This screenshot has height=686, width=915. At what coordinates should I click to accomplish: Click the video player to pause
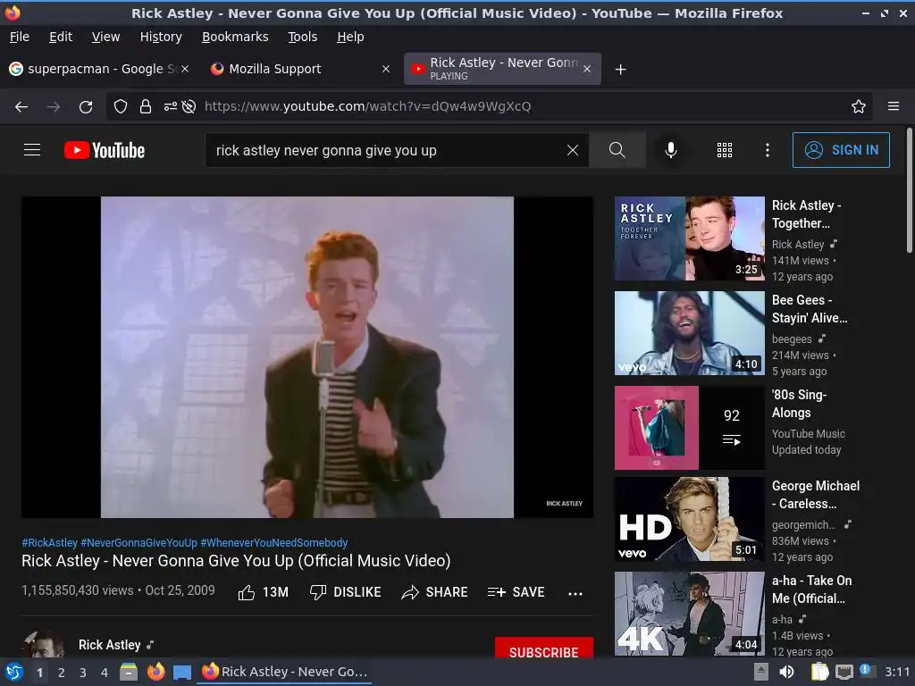[x=307, y=357]
